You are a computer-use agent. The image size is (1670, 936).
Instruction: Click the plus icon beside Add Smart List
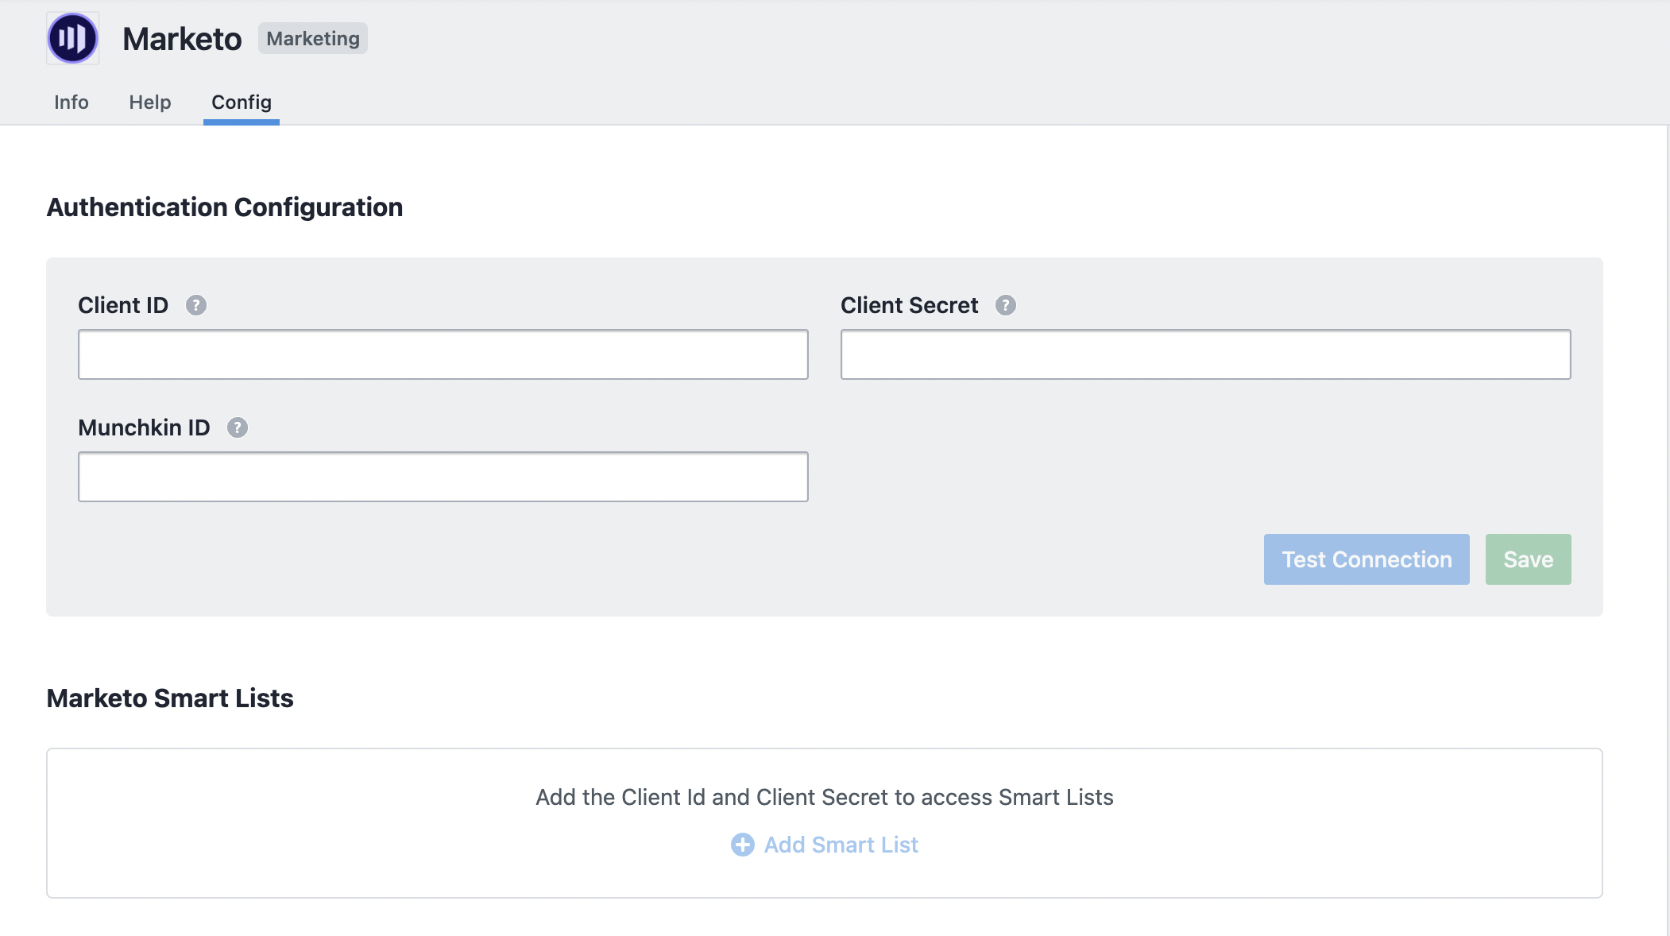(x=743, y=845)
